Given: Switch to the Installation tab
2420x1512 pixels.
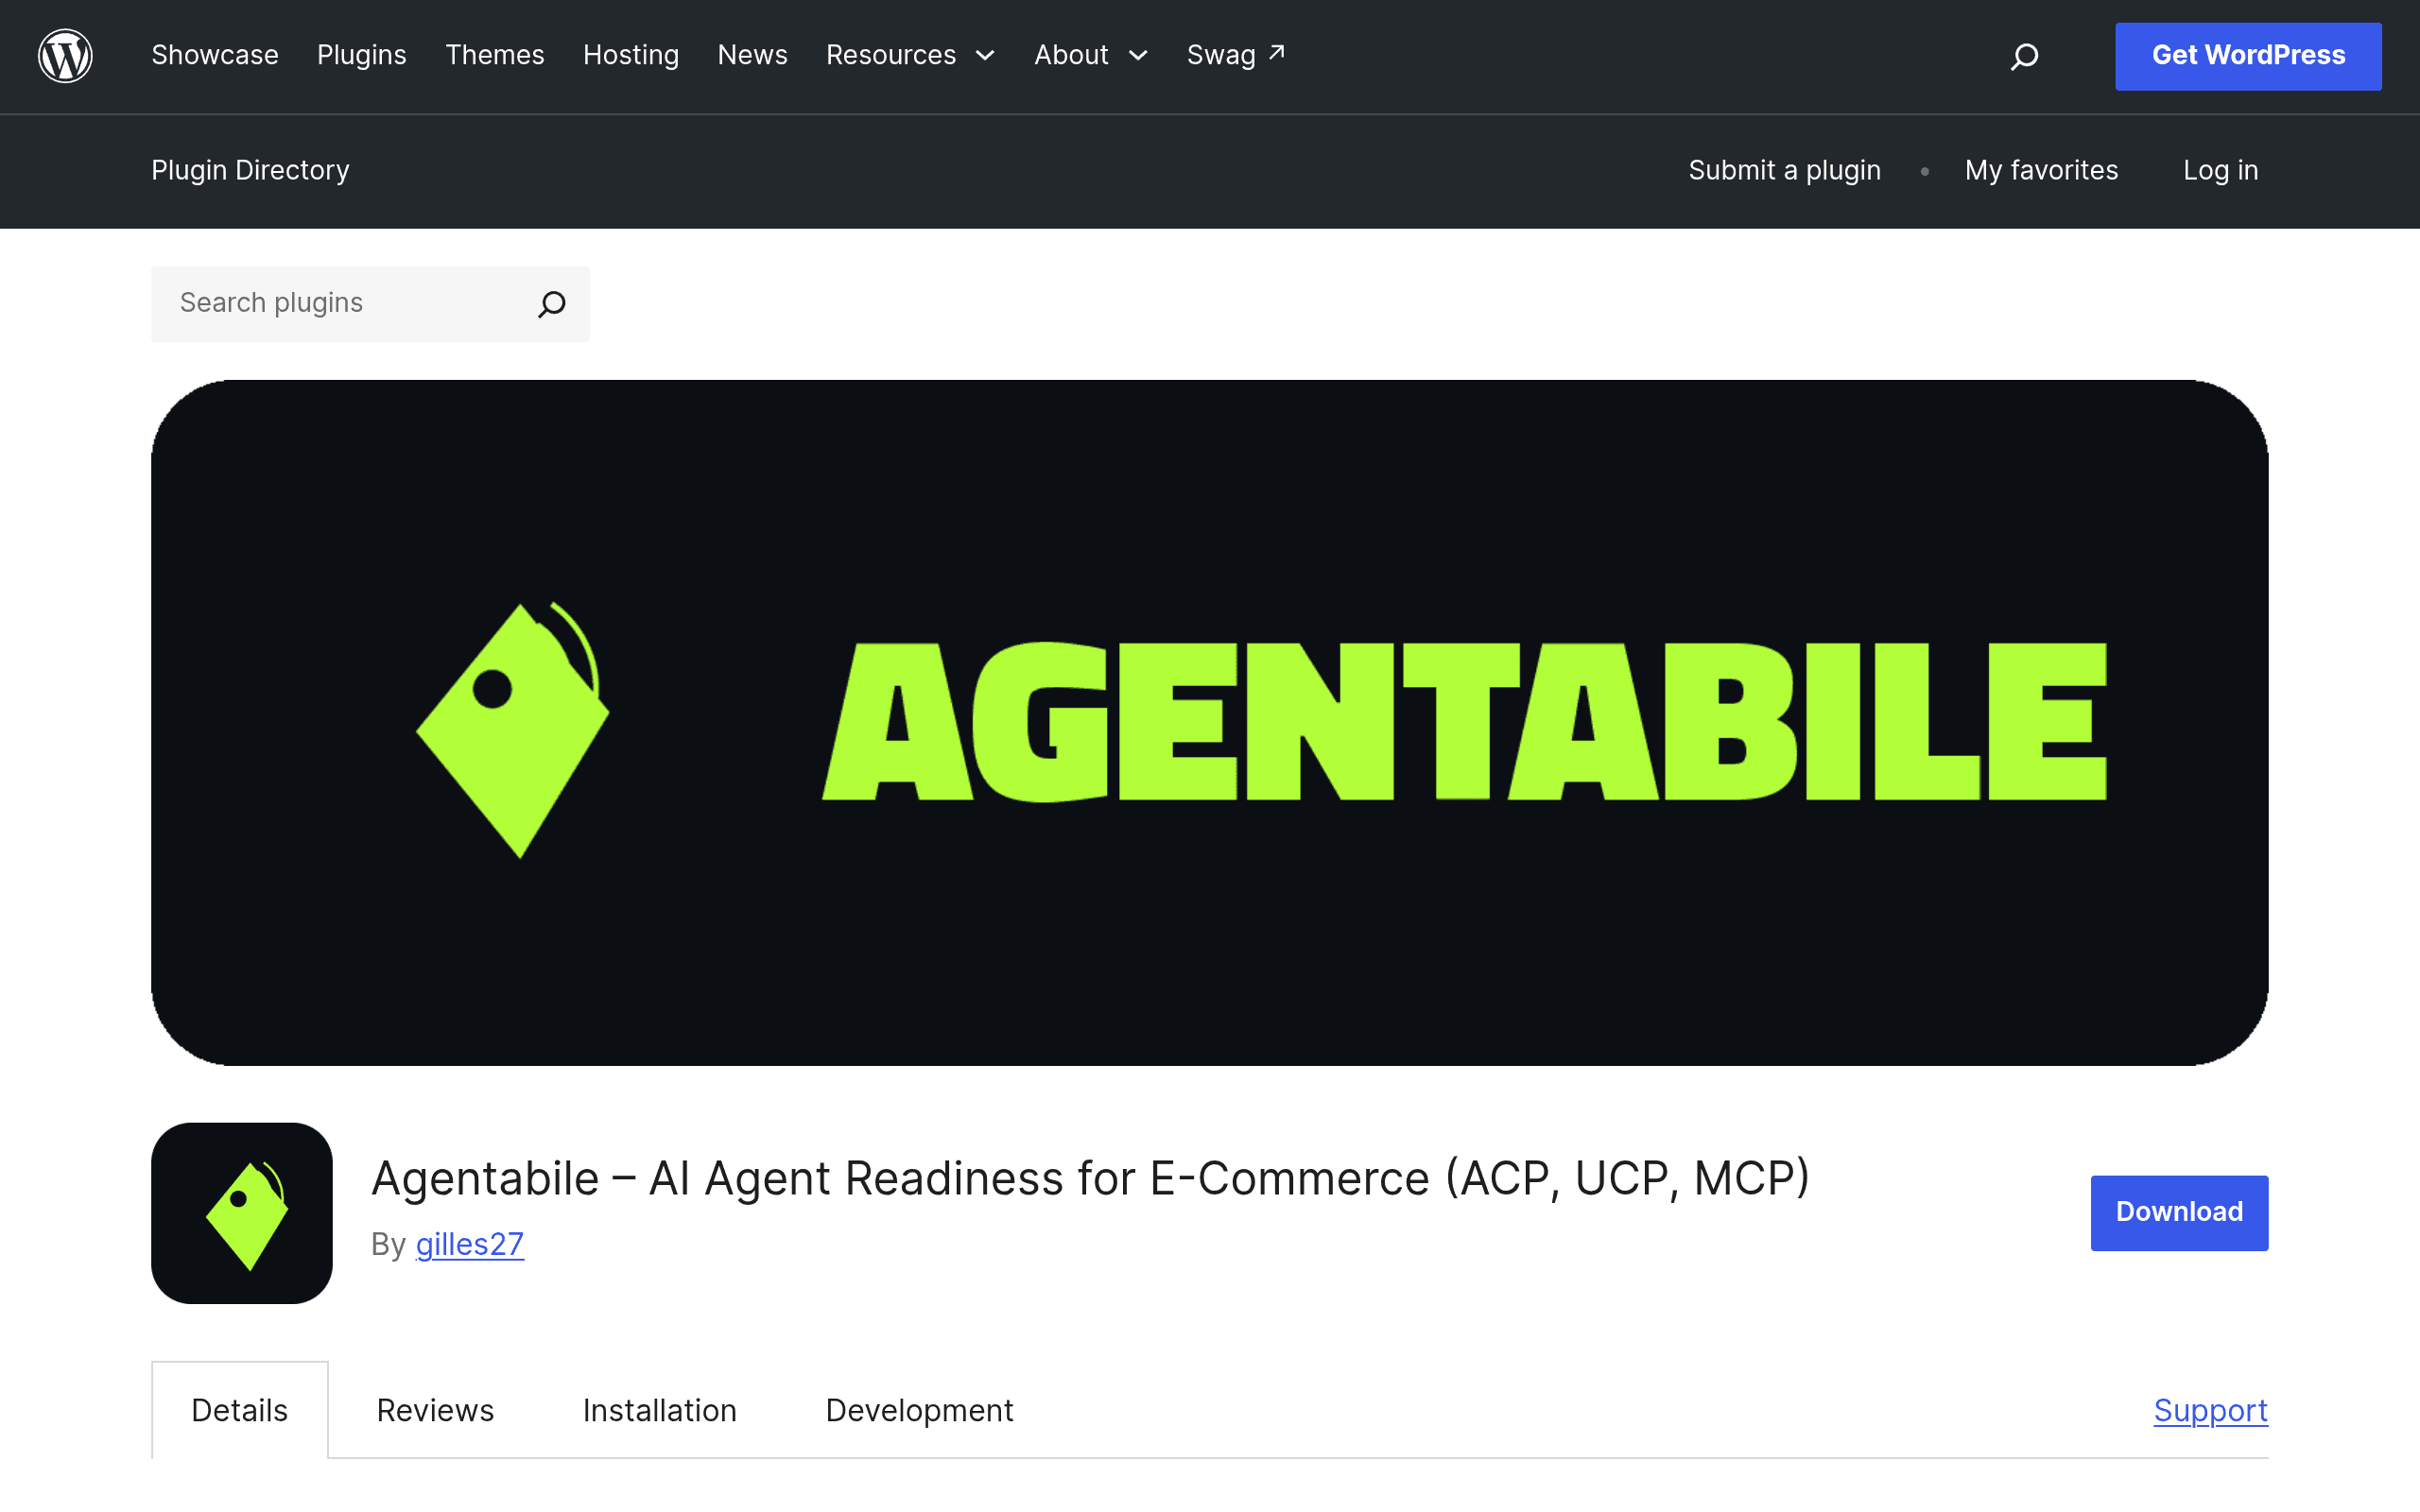Looking at the screenshot, I should click(x=660, y=1410).
